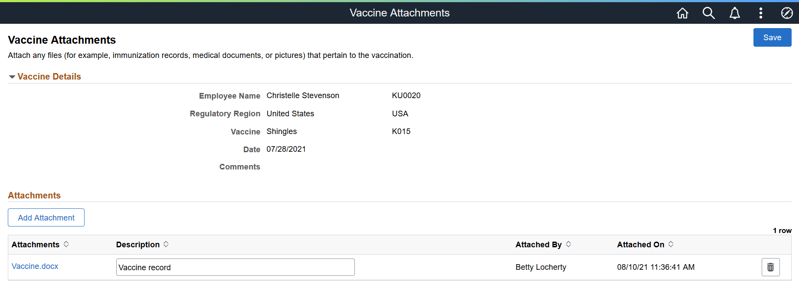Click the Vaccine Details disclosure triangle

(x=12, y=76)
